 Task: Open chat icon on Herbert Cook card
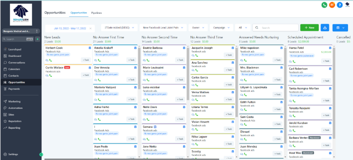click(x=47, y=60)
